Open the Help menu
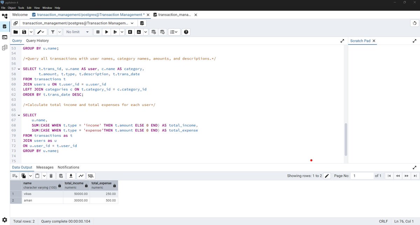 [57, 8]
